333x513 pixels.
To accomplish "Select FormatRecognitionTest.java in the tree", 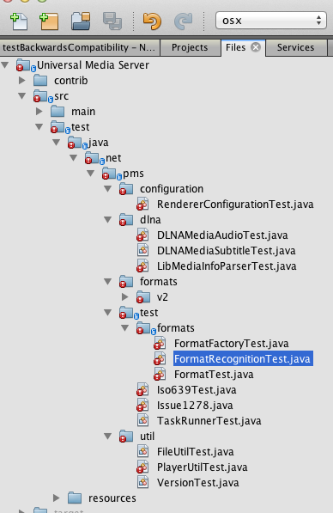I will pyautogui.click(x=242, y=358).
